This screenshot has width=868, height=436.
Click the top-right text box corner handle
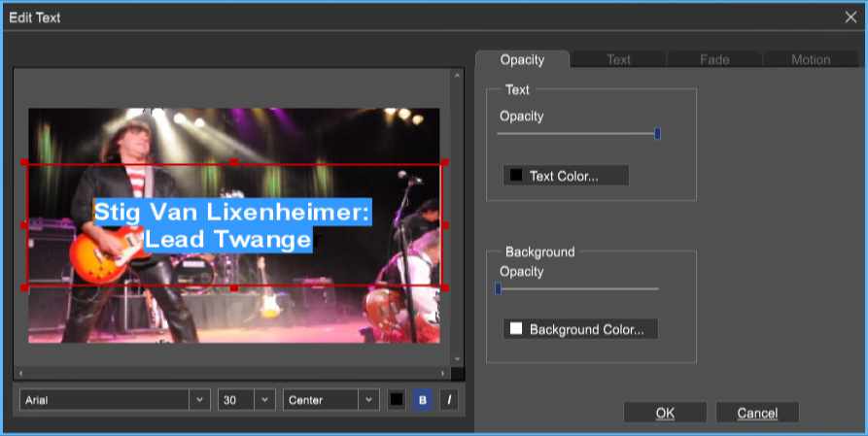click(x=444, y=162)
